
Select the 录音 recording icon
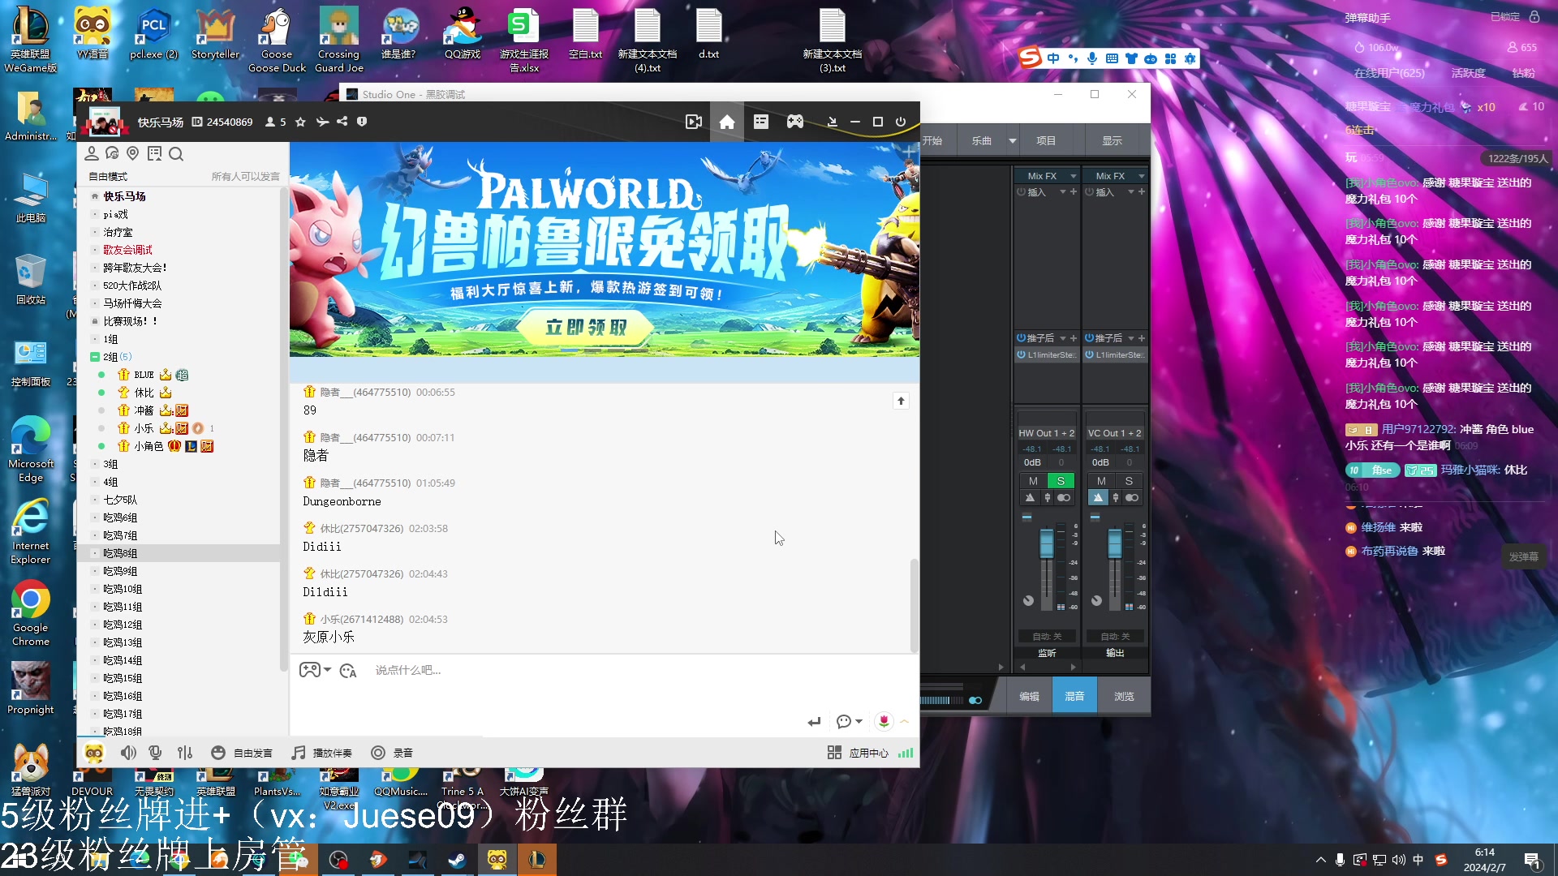(392, 753)
